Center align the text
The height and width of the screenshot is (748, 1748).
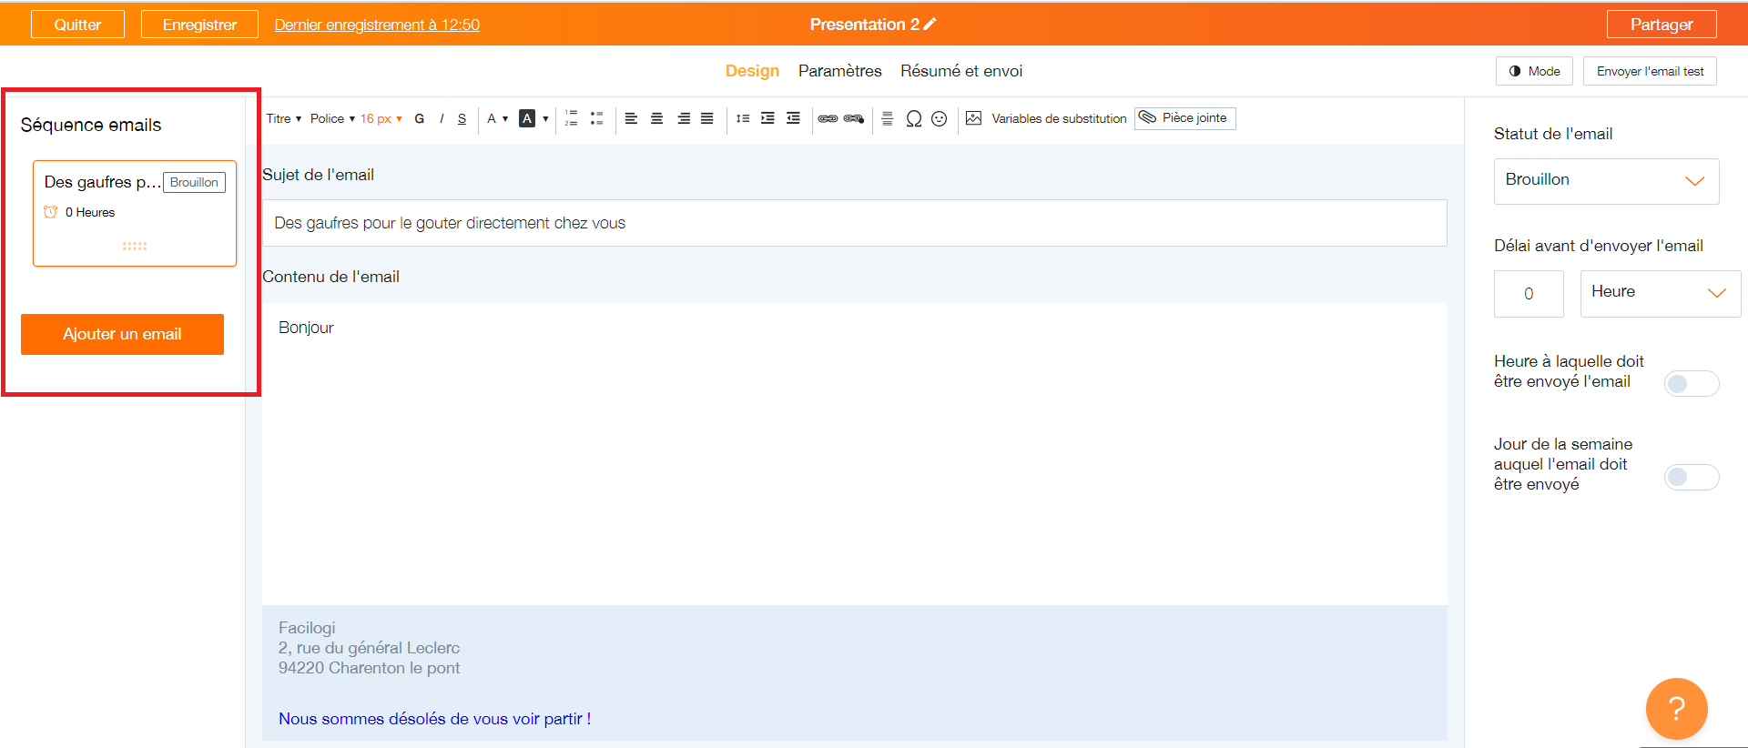tap(656, 118)
